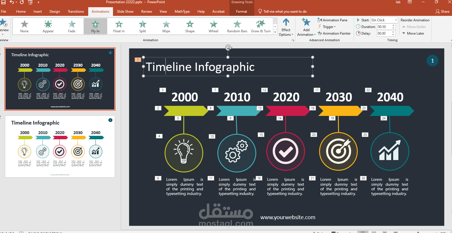The height and width of the screenshot is (233, 452).
Task: Click the www.yourwebsite.com text on the slide
Action: 288,217
